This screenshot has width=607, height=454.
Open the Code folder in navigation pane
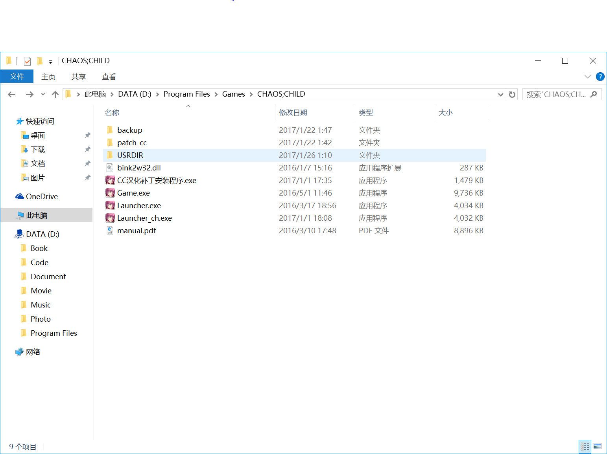coord(39,262)
